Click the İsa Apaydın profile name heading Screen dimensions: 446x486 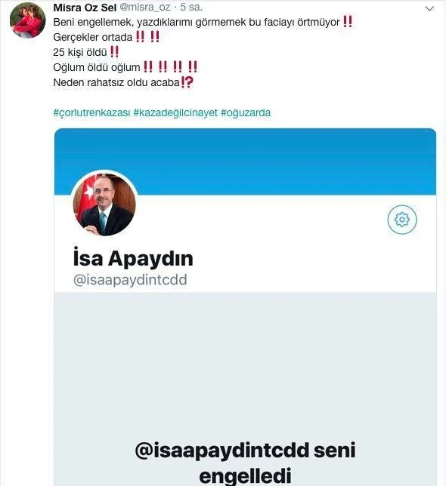coord(133,258)
